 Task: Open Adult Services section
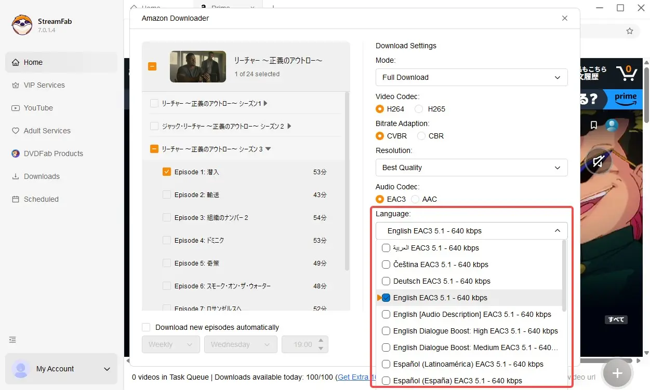pos(61,131)
